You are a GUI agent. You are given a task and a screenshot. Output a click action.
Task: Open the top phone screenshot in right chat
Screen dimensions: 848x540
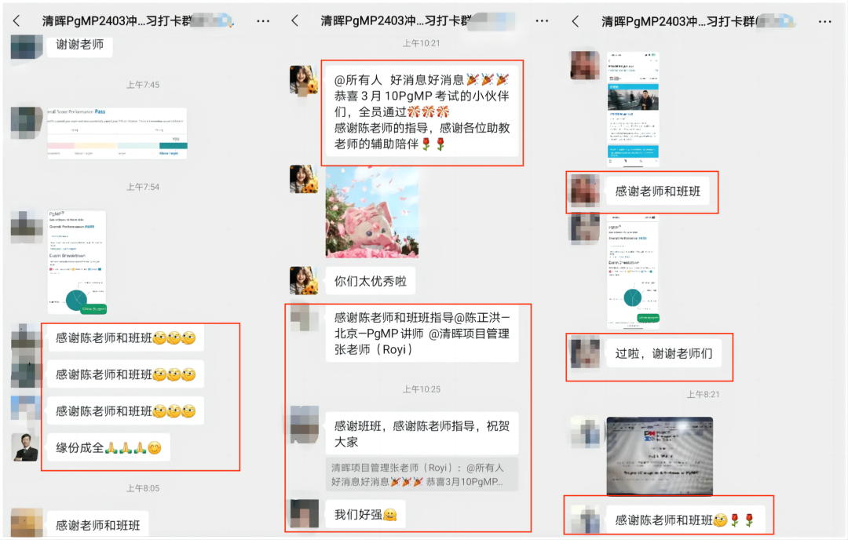[x=633, y=107]
